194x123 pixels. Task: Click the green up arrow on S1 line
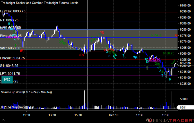pos(147,68)
